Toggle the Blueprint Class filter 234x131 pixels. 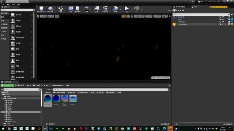coord(48,92)
